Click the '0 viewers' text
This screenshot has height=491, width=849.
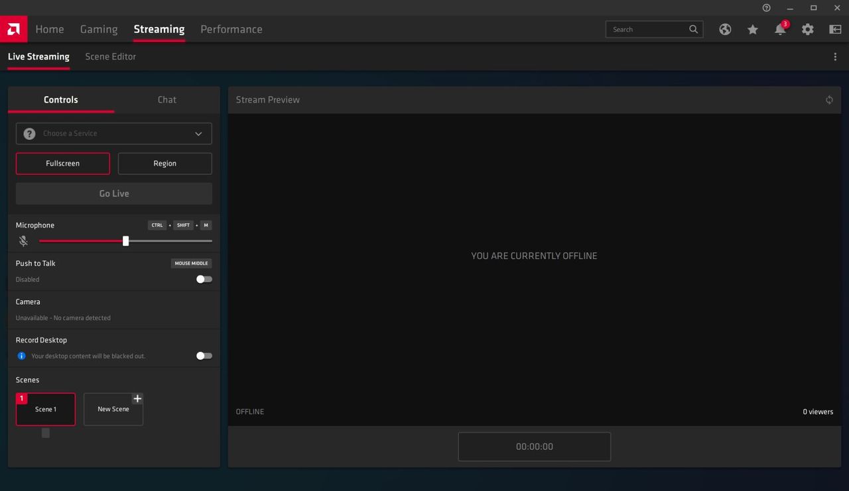click(x=818, y=412)
